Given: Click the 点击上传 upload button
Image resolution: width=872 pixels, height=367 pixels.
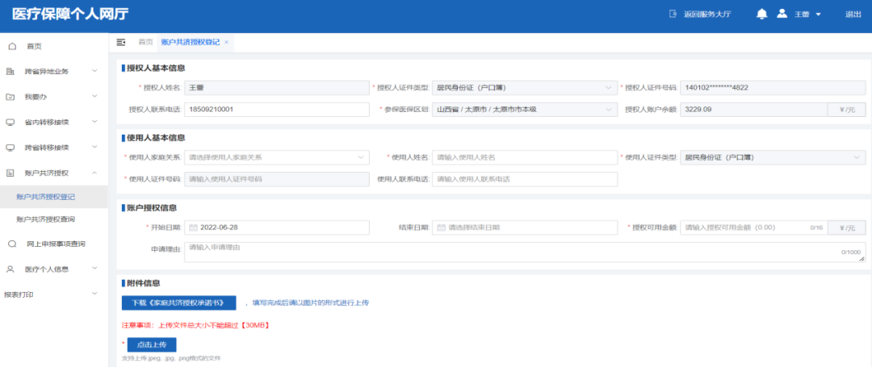Looking at the screenshot, I should pyautogui.click(x=152, y=344).
